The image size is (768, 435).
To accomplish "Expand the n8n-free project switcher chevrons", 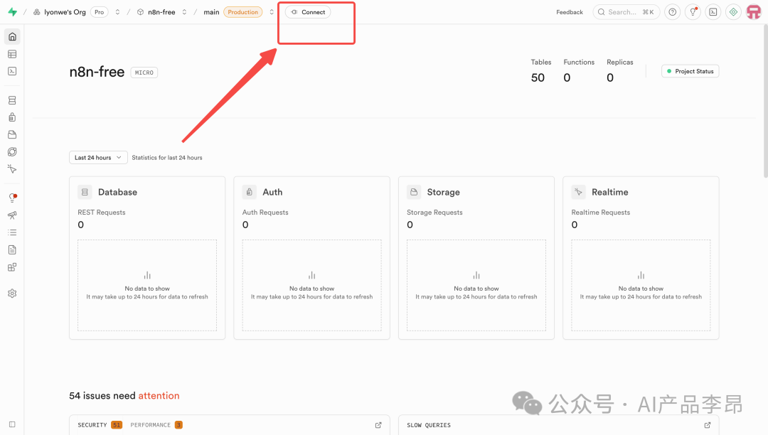I will pos(184,12).
